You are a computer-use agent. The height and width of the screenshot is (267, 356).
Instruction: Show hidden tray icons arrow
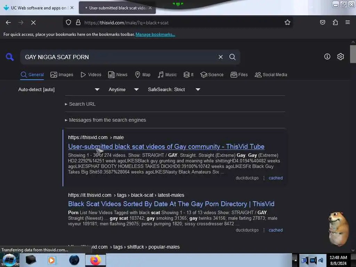pos(296,260)
